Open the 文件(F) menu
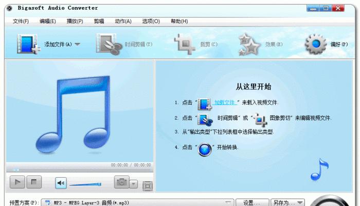The image size is (360, 206). coord(21,22)
